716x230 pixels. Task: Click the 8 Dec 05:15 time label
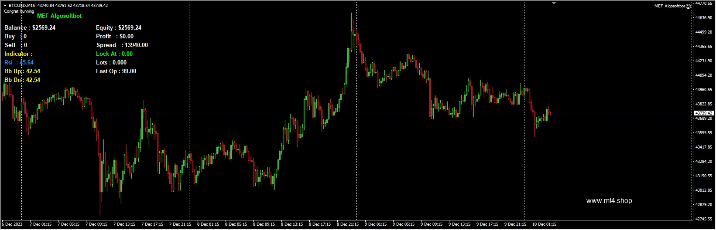point(236,224)
